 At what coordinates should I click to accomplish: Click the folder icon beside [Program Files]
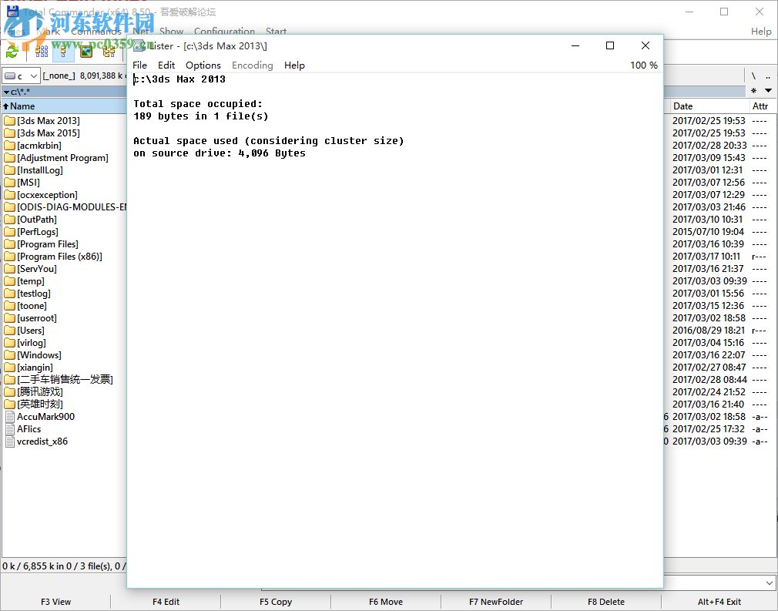coord(9,244)
